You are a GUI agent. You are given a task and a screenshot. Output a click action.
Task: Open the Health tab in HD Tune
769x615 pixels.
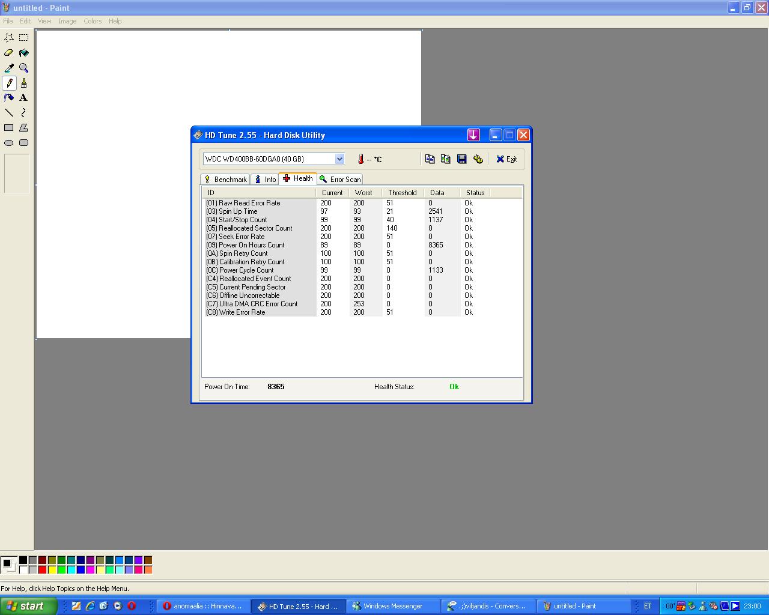(298, 178)
